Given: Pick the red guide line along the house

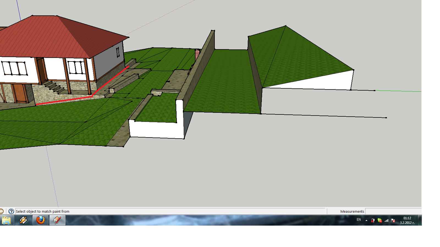Looking at the screenshot, I should pos(63,100).
